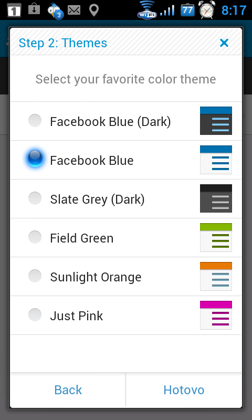Close the Step 2 Themes dialog
The image size is (252, 420).
point(224,43)
